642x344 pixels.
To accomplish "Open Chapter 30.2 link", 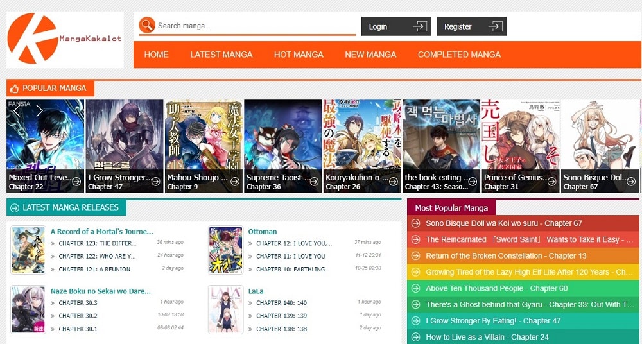I will tap(78, 316).
